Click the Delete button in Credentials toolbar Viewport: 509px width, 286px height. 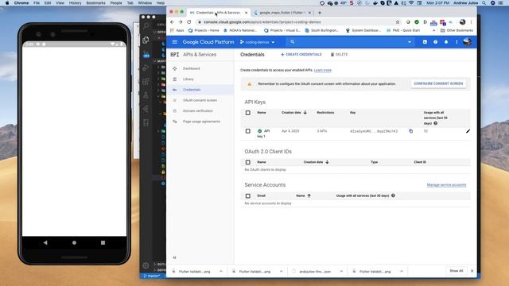pyautogui.click(x=339, y=55)
